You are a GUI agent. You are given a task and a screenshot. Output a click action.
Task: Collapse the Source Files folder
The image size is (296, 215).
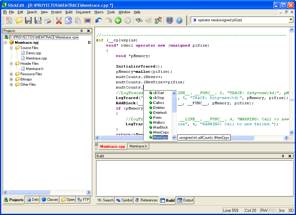tap(11, 48)
